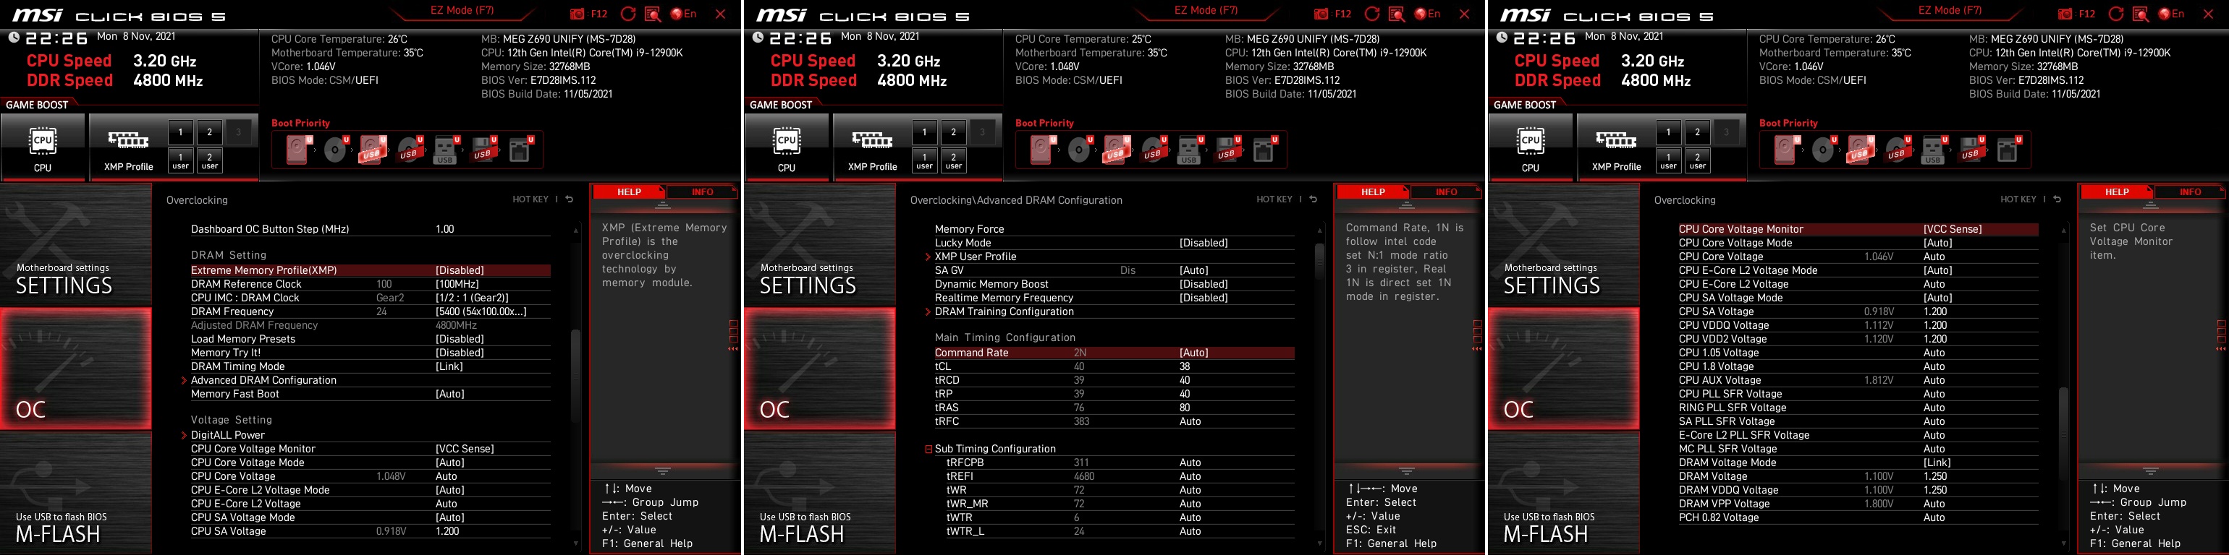The height and width of the screenshot is (555, 2229).
Task: Select XMP profile 1 in left panel
Action: click(180, 132)
